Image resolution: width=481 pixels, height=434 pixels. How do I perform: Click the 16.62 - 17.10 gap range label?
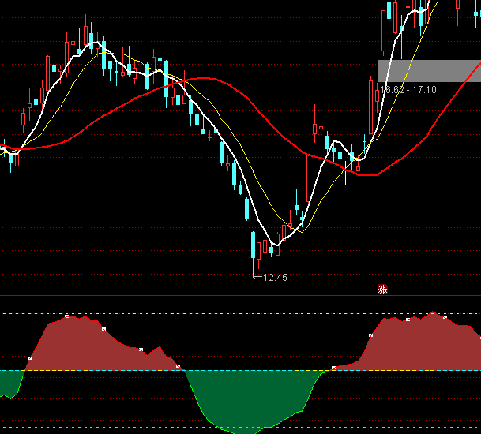(x=408, y=90)
